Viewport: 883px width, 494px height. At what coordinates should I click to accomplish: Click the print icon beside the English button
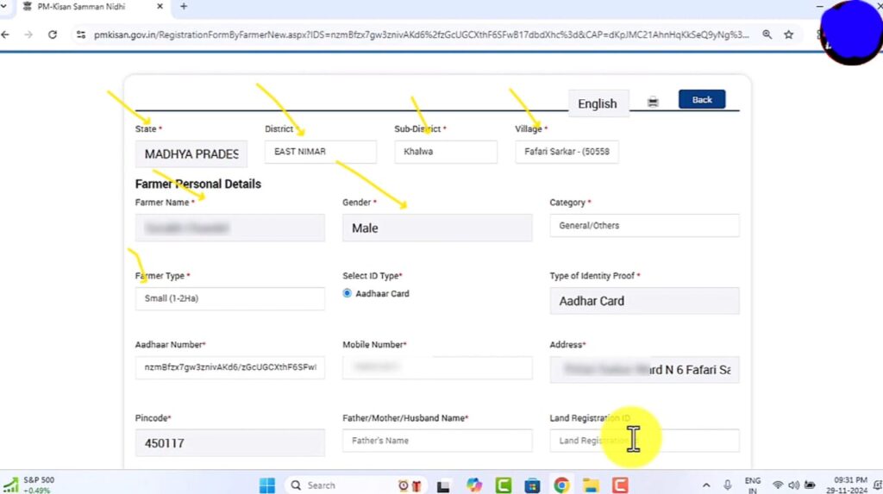[653, 102]
